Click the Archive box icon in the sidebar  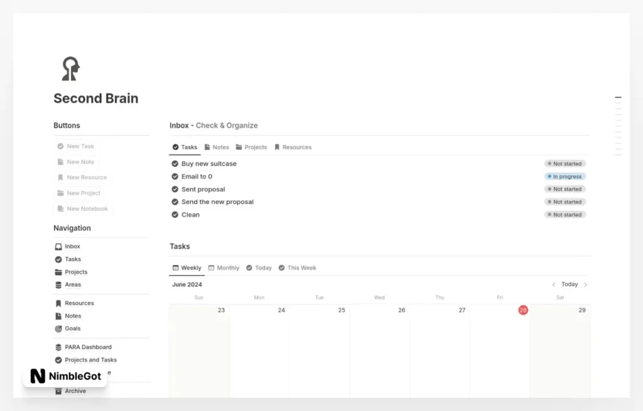coord(58,391)
